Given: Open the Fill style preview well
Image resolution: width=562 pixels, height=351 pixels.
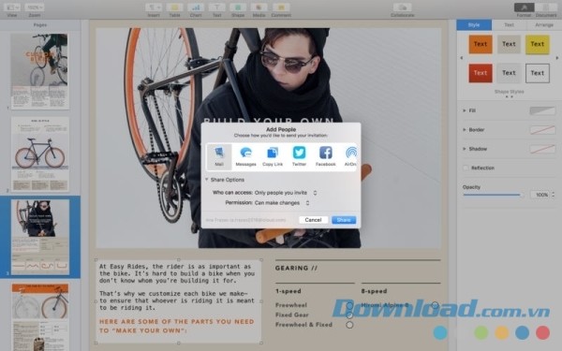Looking at the screenshot, I should pyautogui.click(x=542, y=110).
